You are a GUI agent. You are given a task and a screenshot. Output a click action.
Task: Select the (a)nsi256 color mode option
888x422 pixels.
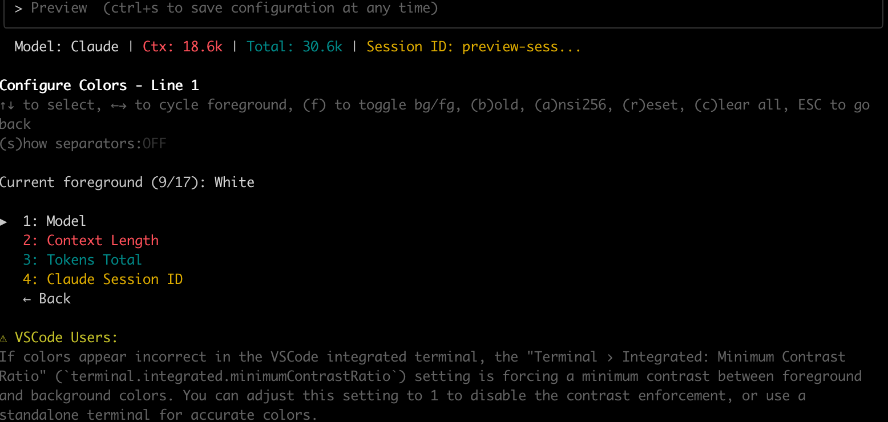(570, 105)
